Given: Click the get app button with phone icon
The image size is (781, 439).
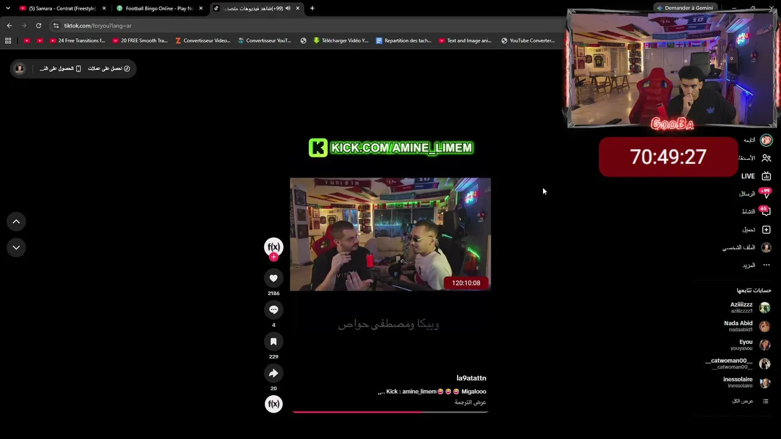Looking at the screenshot, I should pyautogui.click(x=60, y=68).
